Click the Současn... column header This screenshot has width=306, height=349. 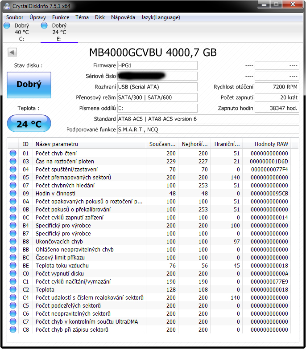[x=162, y=144]
